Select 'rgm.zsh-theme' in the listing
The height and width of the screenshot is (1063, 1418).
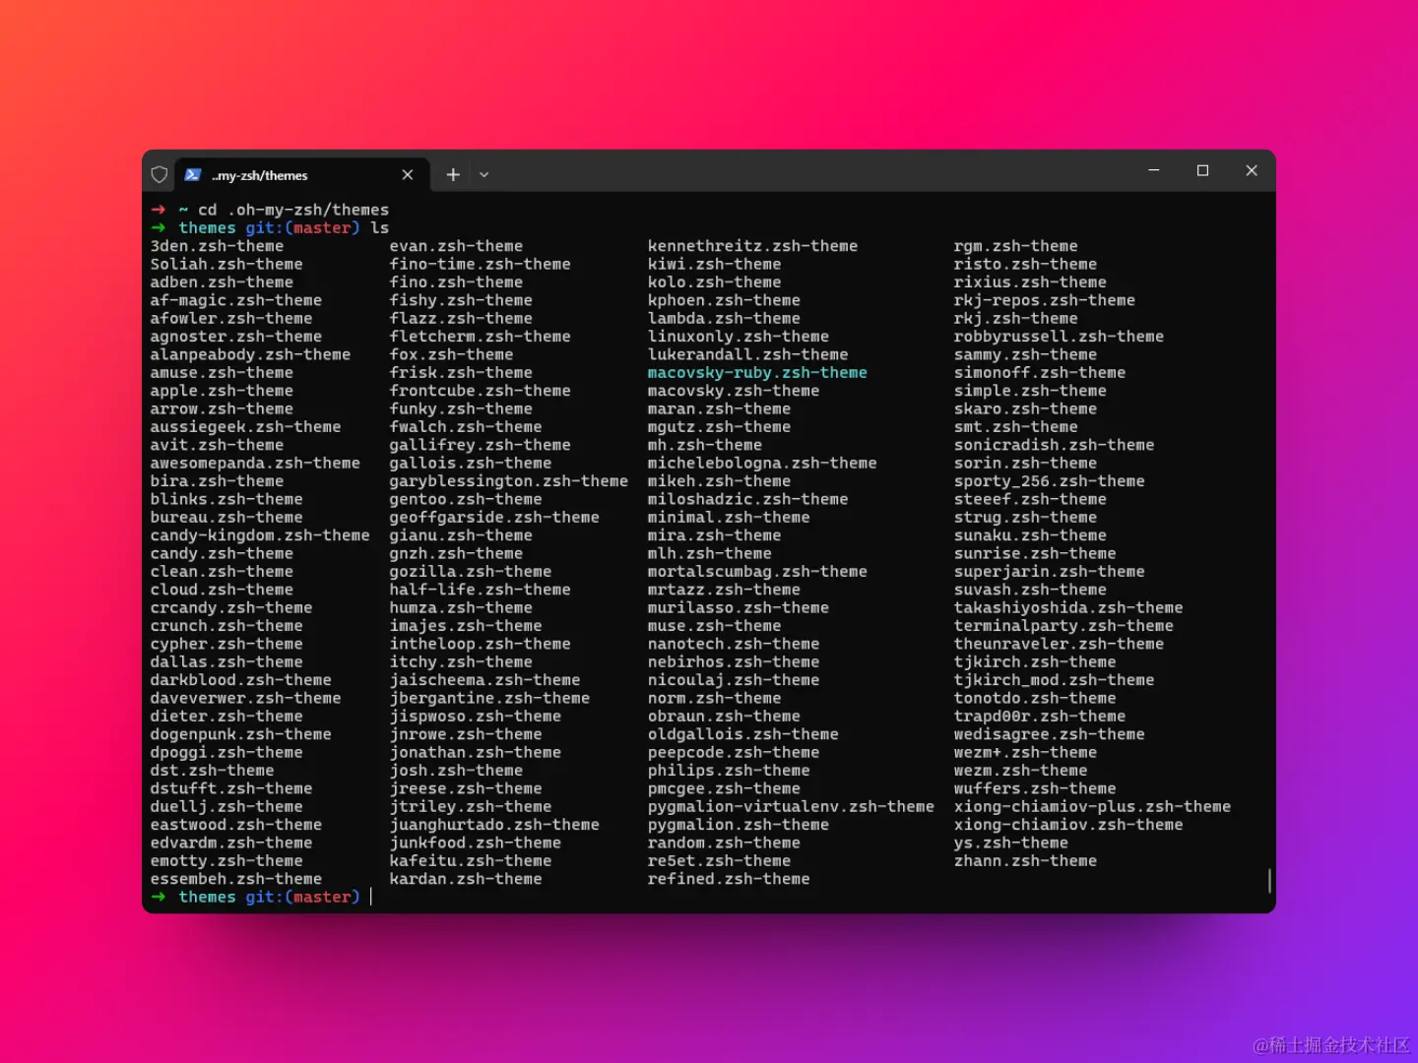[x=1015, y=246]
